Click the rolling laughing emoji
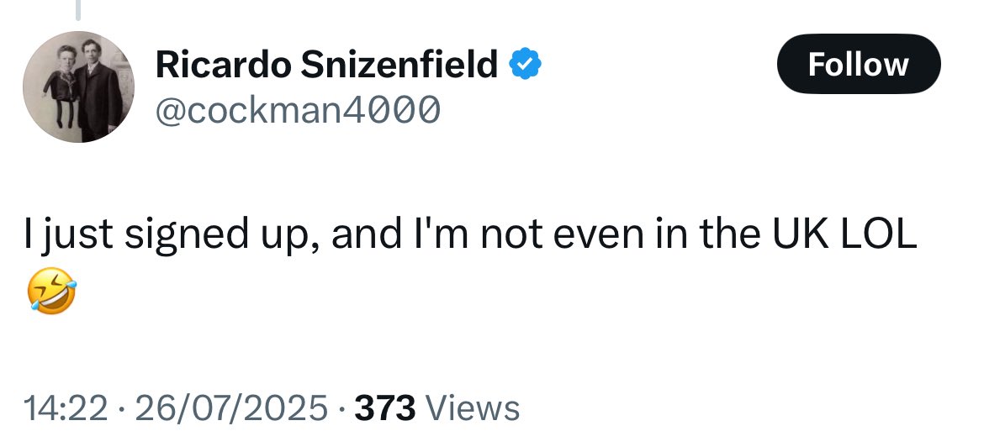The image size is (984, 447). (x=51, y=291)
